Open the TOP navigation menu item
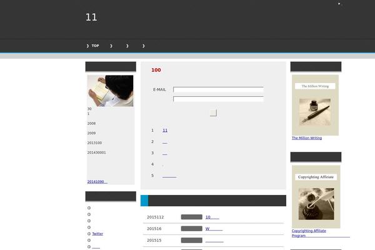The width and height of the screenshot is (375, 250). [95, 46]
